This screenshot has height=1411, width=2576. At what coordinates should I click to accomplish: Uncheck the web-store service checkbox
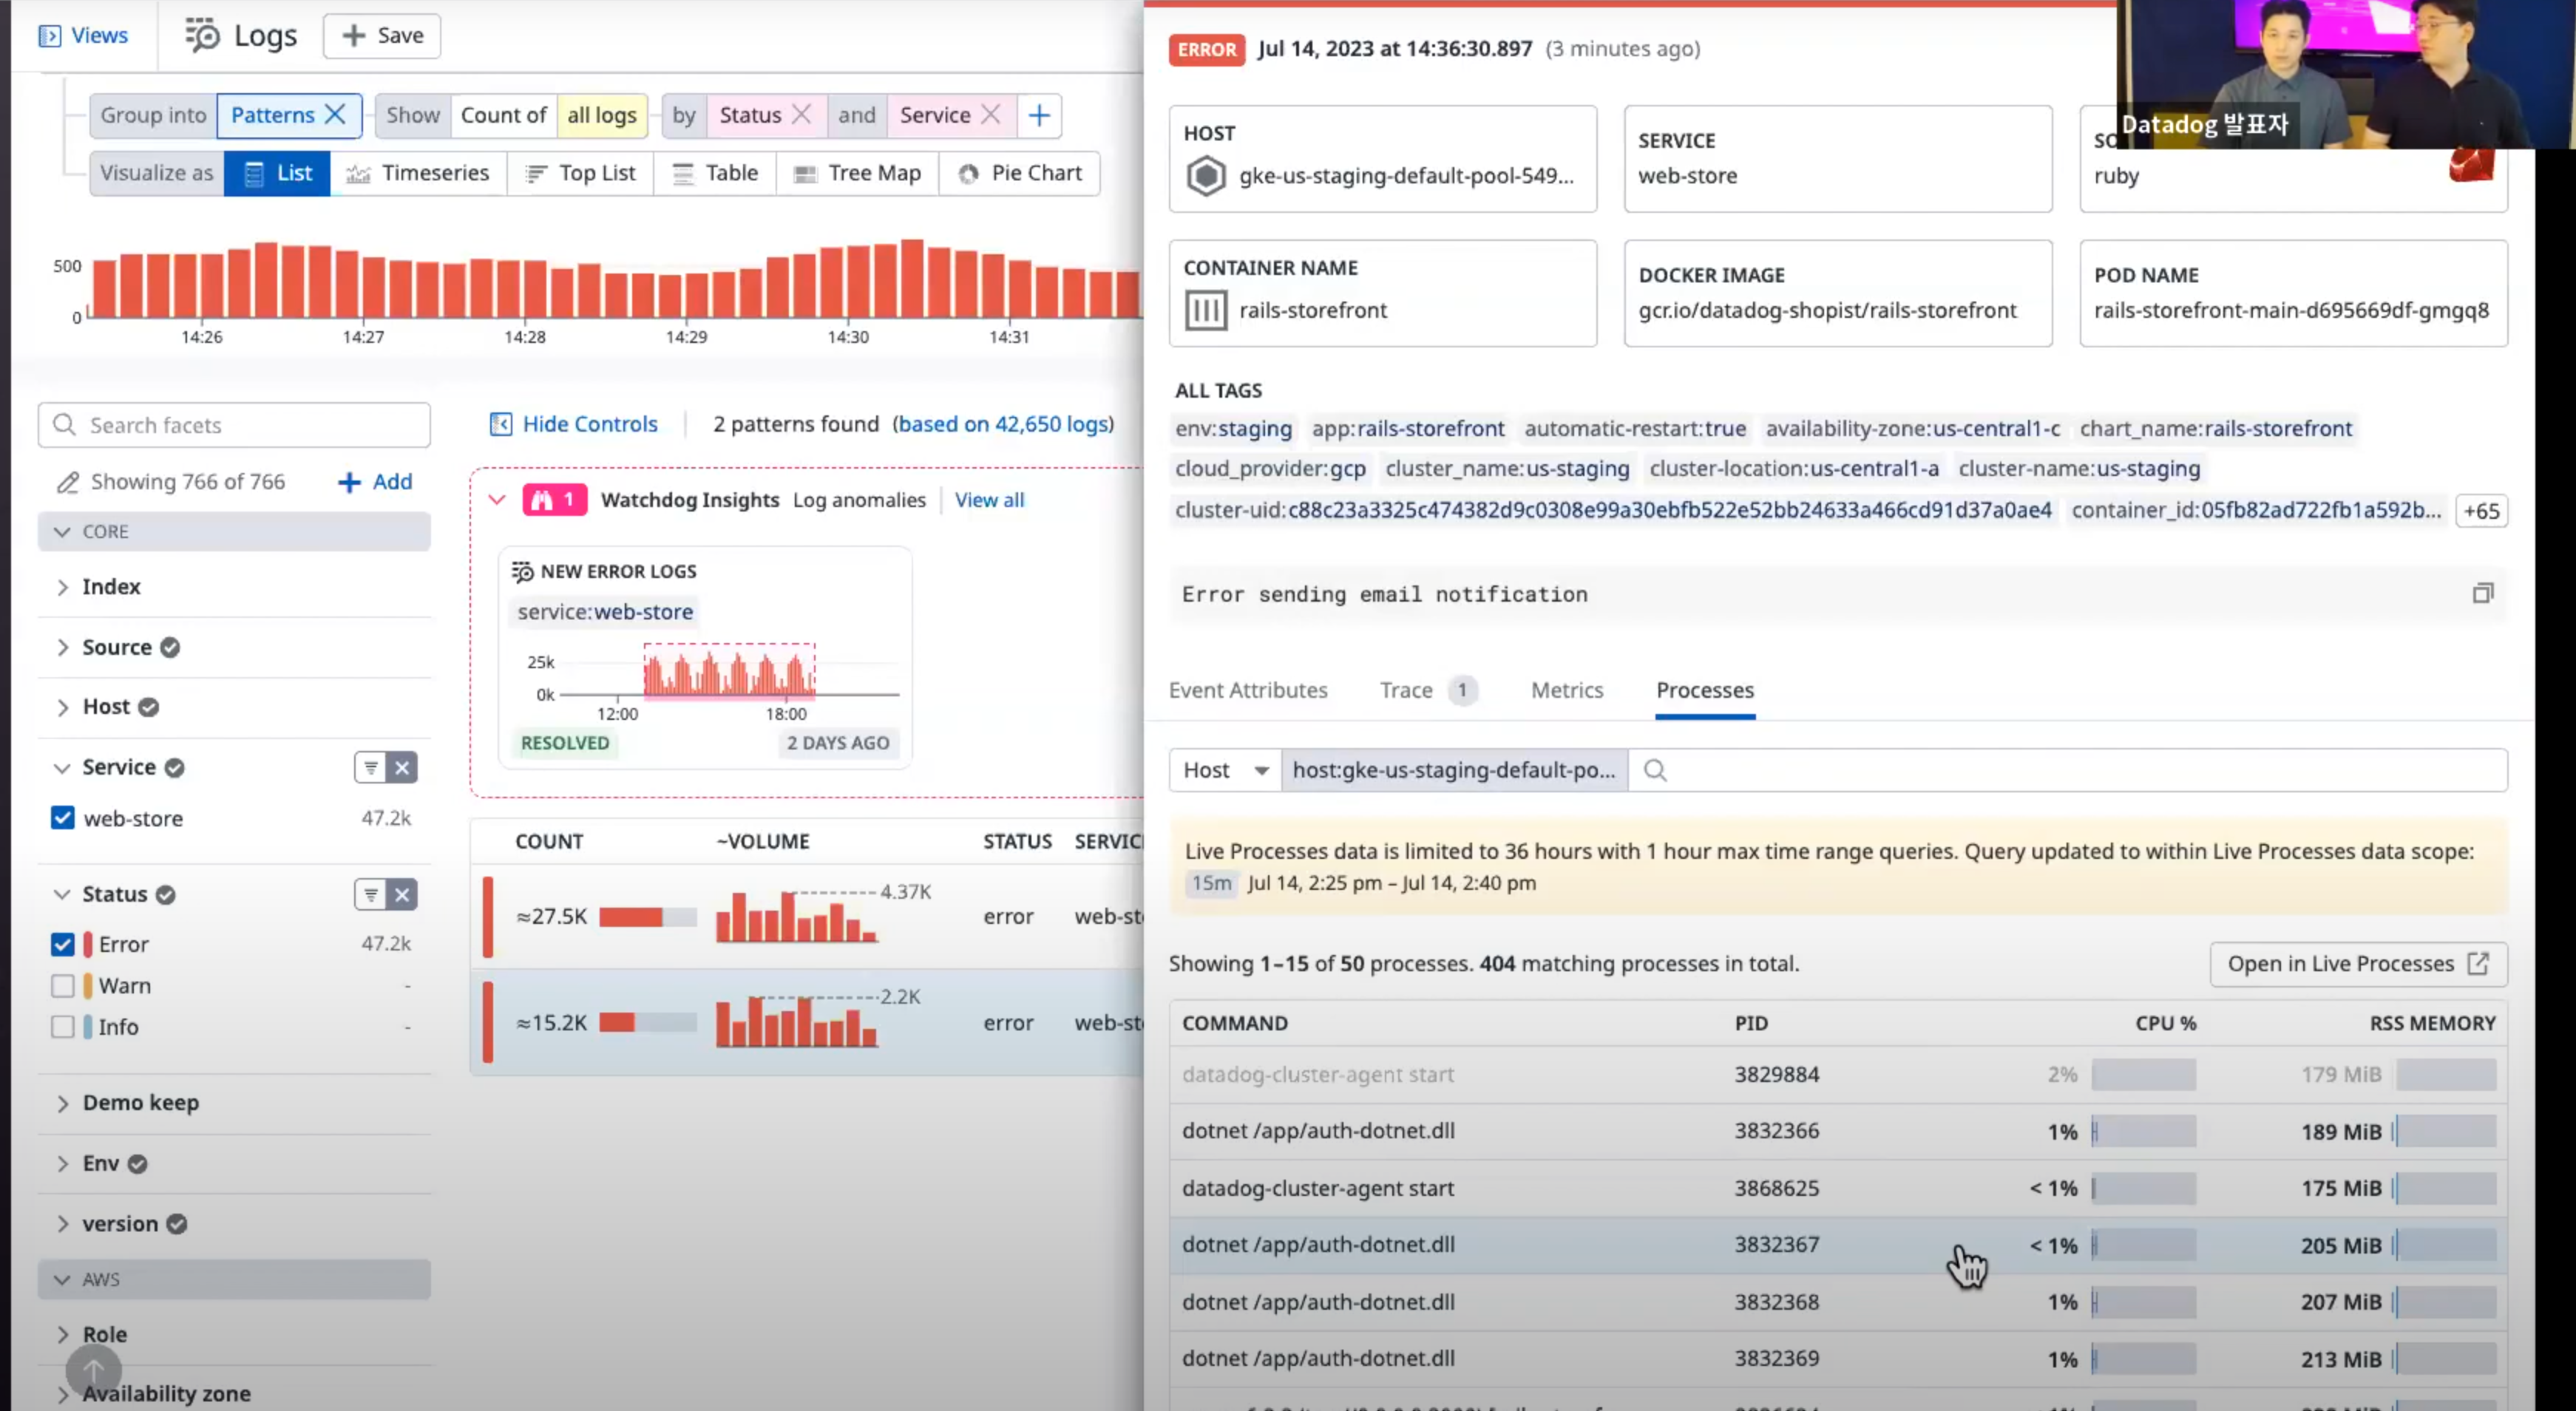point(62,818)
